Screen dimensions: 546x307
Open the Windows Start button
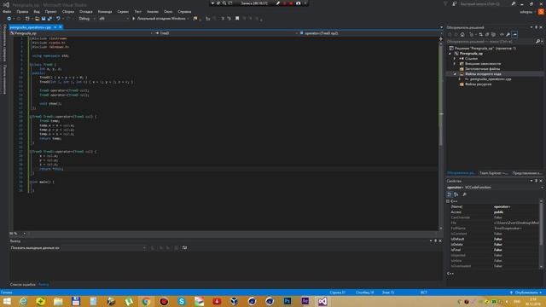point(7,301)
